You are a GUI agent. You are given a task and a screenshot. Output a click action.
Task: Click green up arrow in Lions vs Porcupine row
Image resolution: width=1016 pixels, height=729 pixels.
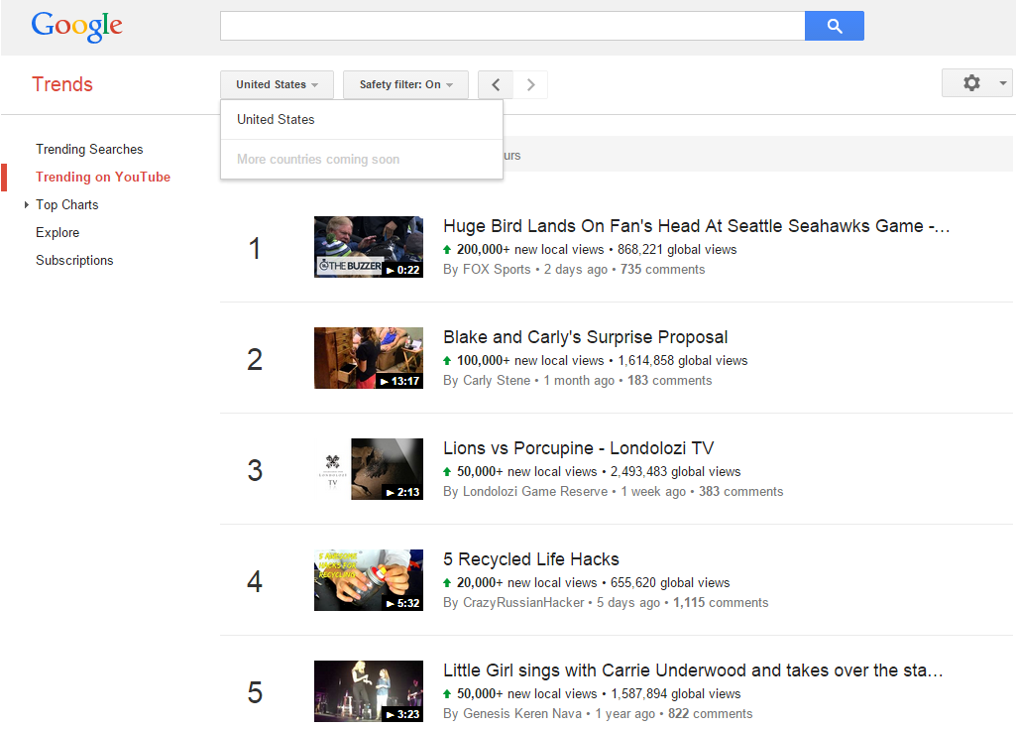click(447, 471)
